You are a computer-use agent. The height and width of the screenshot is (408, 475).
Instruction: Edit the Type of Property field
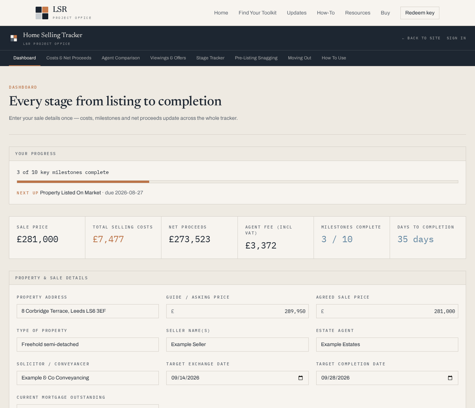point(88,345)
